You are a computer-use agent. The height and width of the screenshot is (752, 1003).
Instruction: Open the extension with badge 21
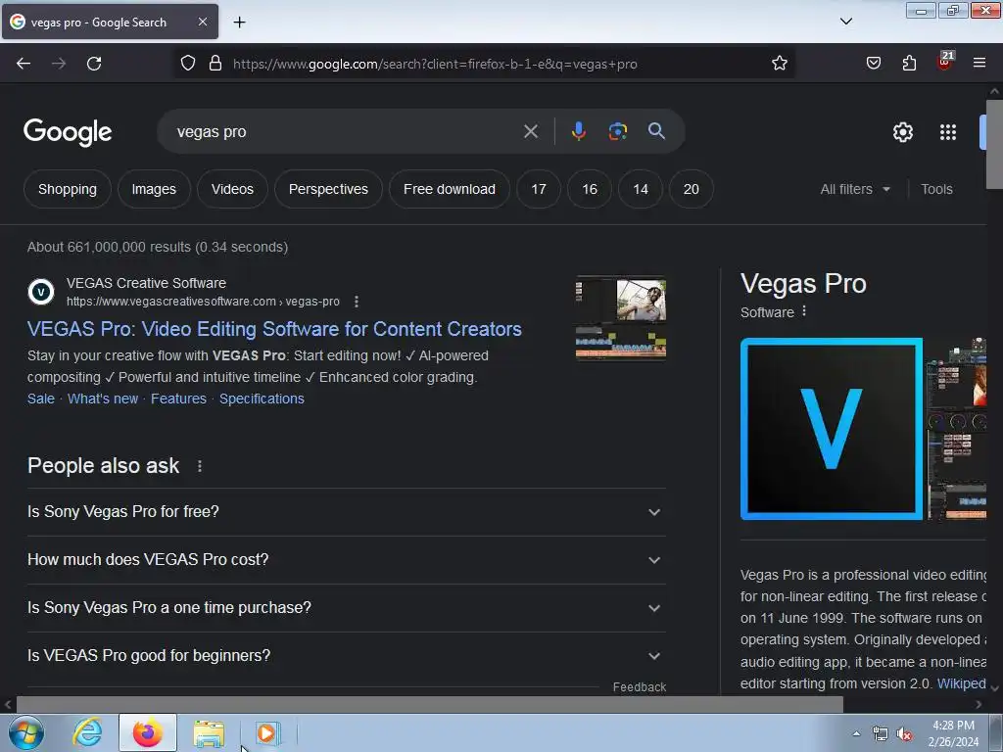pyautogui.click(x=945, y=62)
